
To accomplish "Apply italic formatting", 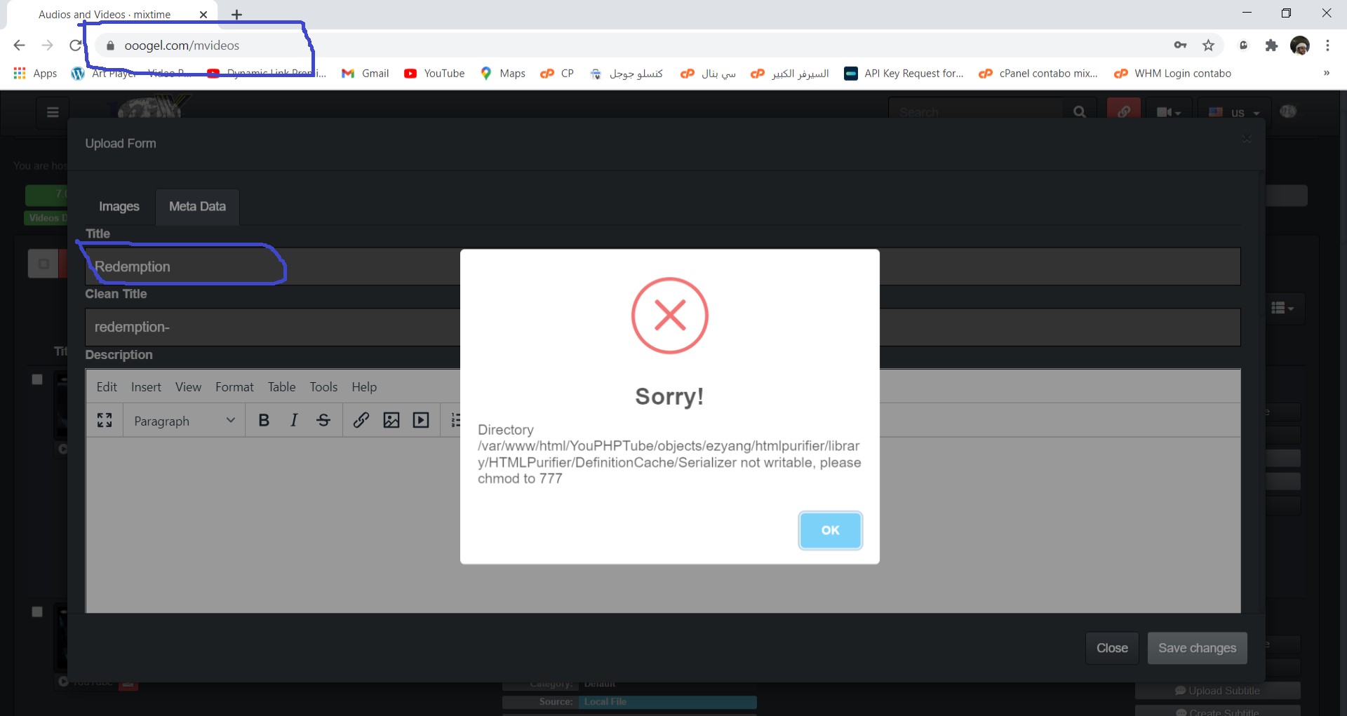I will (293, 420).
